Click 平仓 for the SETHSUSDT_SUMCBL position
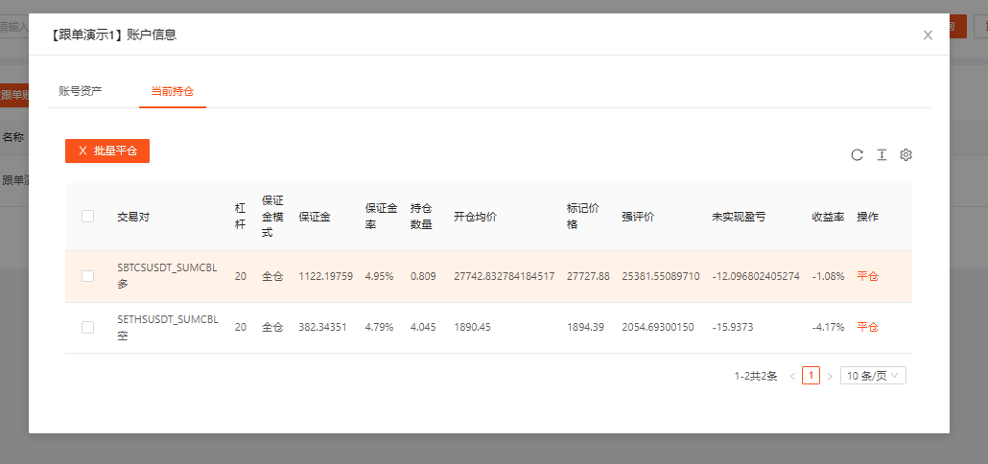This screenshot has width=988, height=464. [867, 327]
